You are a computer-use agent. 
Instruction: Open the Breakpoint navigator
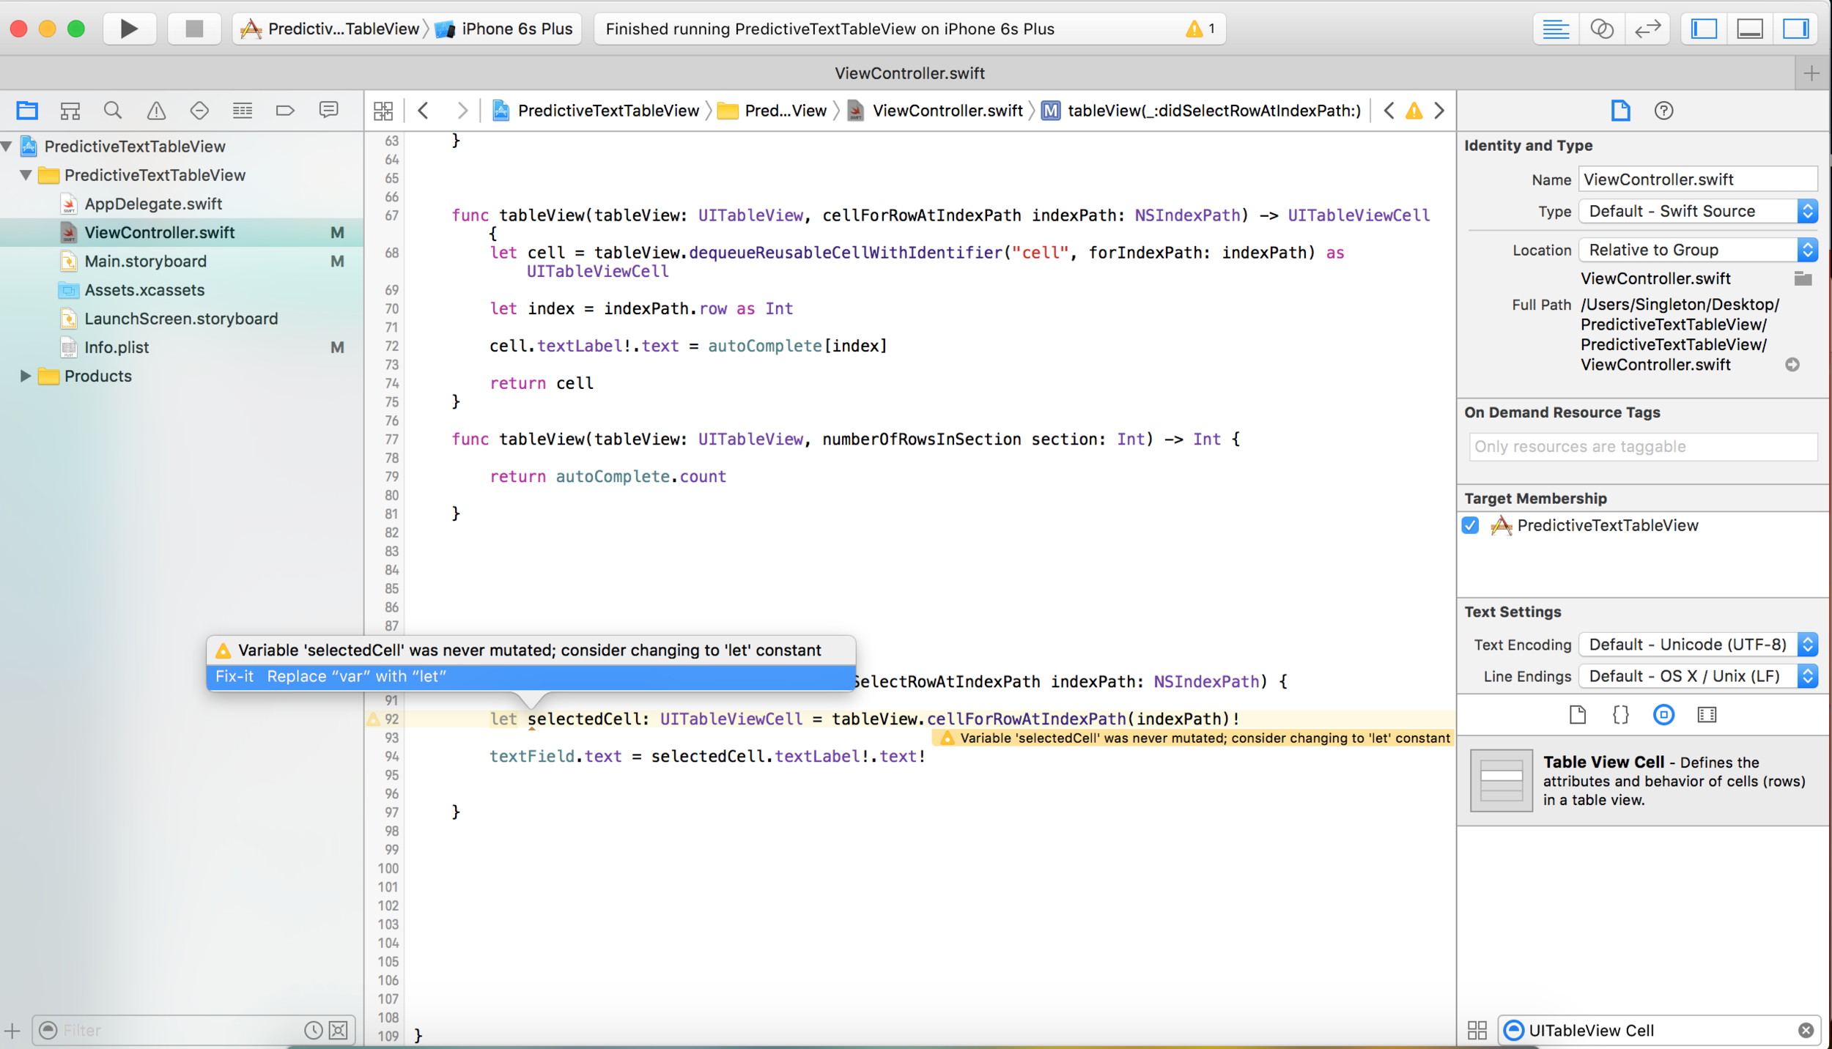point(285,111)
